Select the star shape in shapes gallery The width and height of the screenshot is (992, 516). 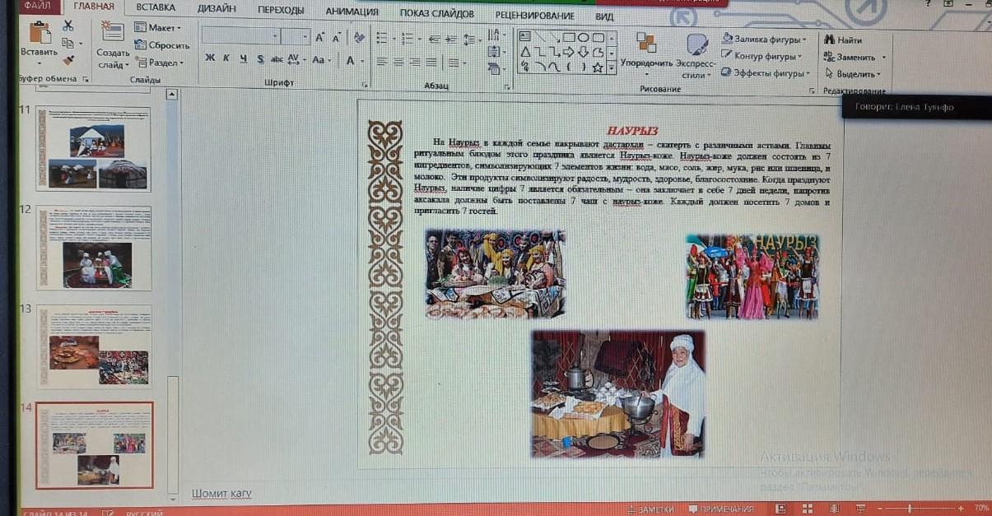[598, 67]
